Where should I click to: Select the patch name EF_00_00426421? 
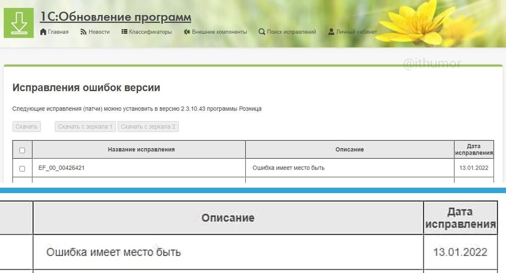(62, 168)
